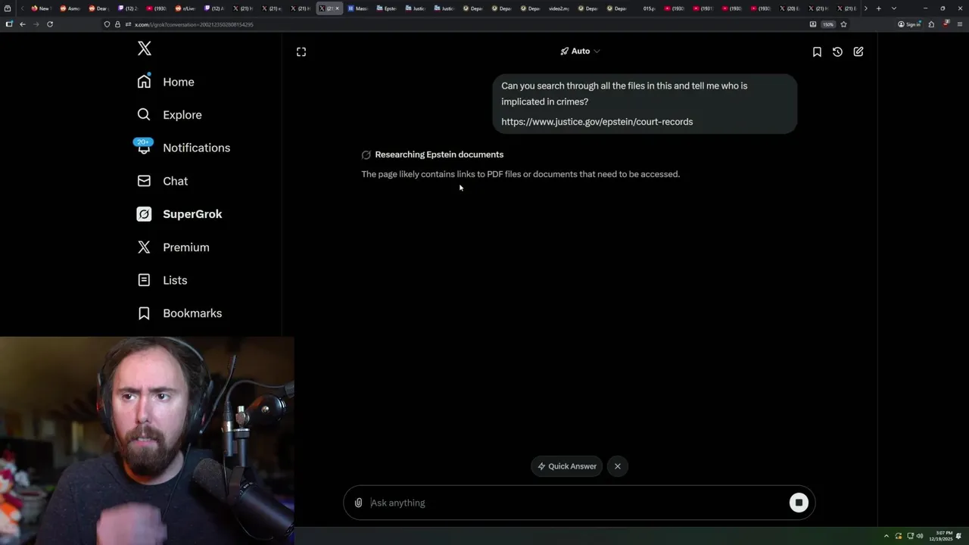Attach a file with the paperclip icon
Image resolution: width=969 pixels, height=545 pixels.
[359, 503]
